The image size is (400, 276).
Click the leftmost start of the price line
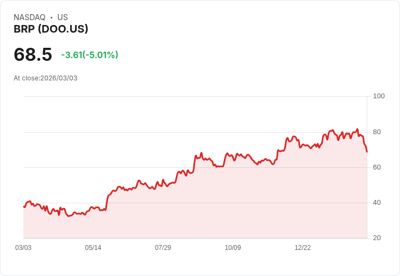click(x=24, y=206)
